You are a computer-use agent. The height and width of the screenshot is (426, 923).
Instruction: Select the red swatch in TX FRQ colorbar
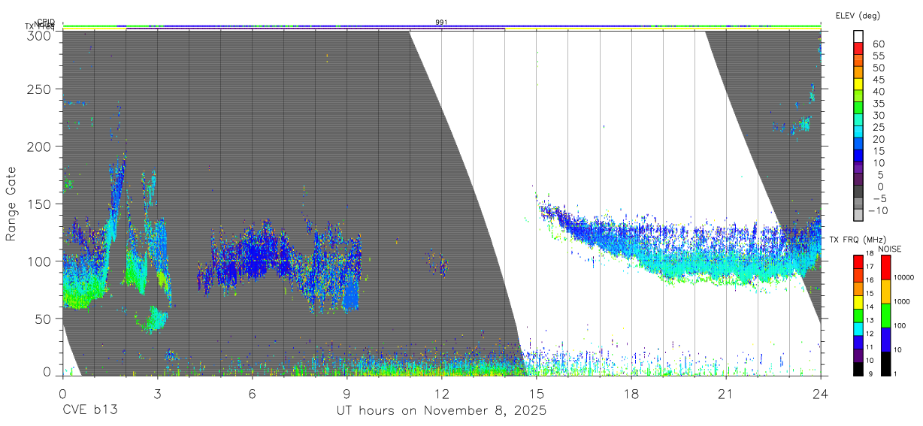[x=859, y=261]
